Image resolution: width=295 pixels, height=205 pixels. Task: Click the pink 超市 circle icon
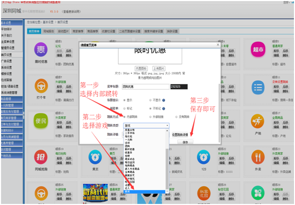coord(258,50)
